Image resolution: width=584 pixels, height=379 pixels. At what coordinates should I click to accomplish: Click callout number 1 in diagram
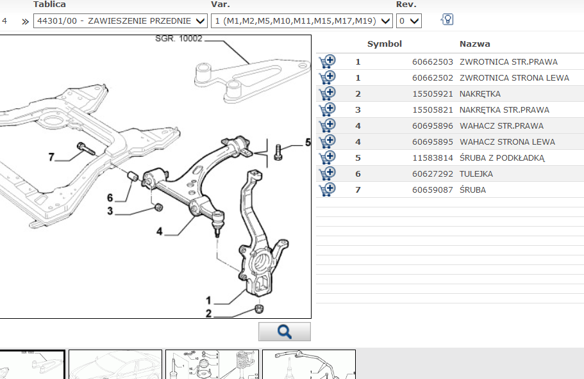(208, 300)
